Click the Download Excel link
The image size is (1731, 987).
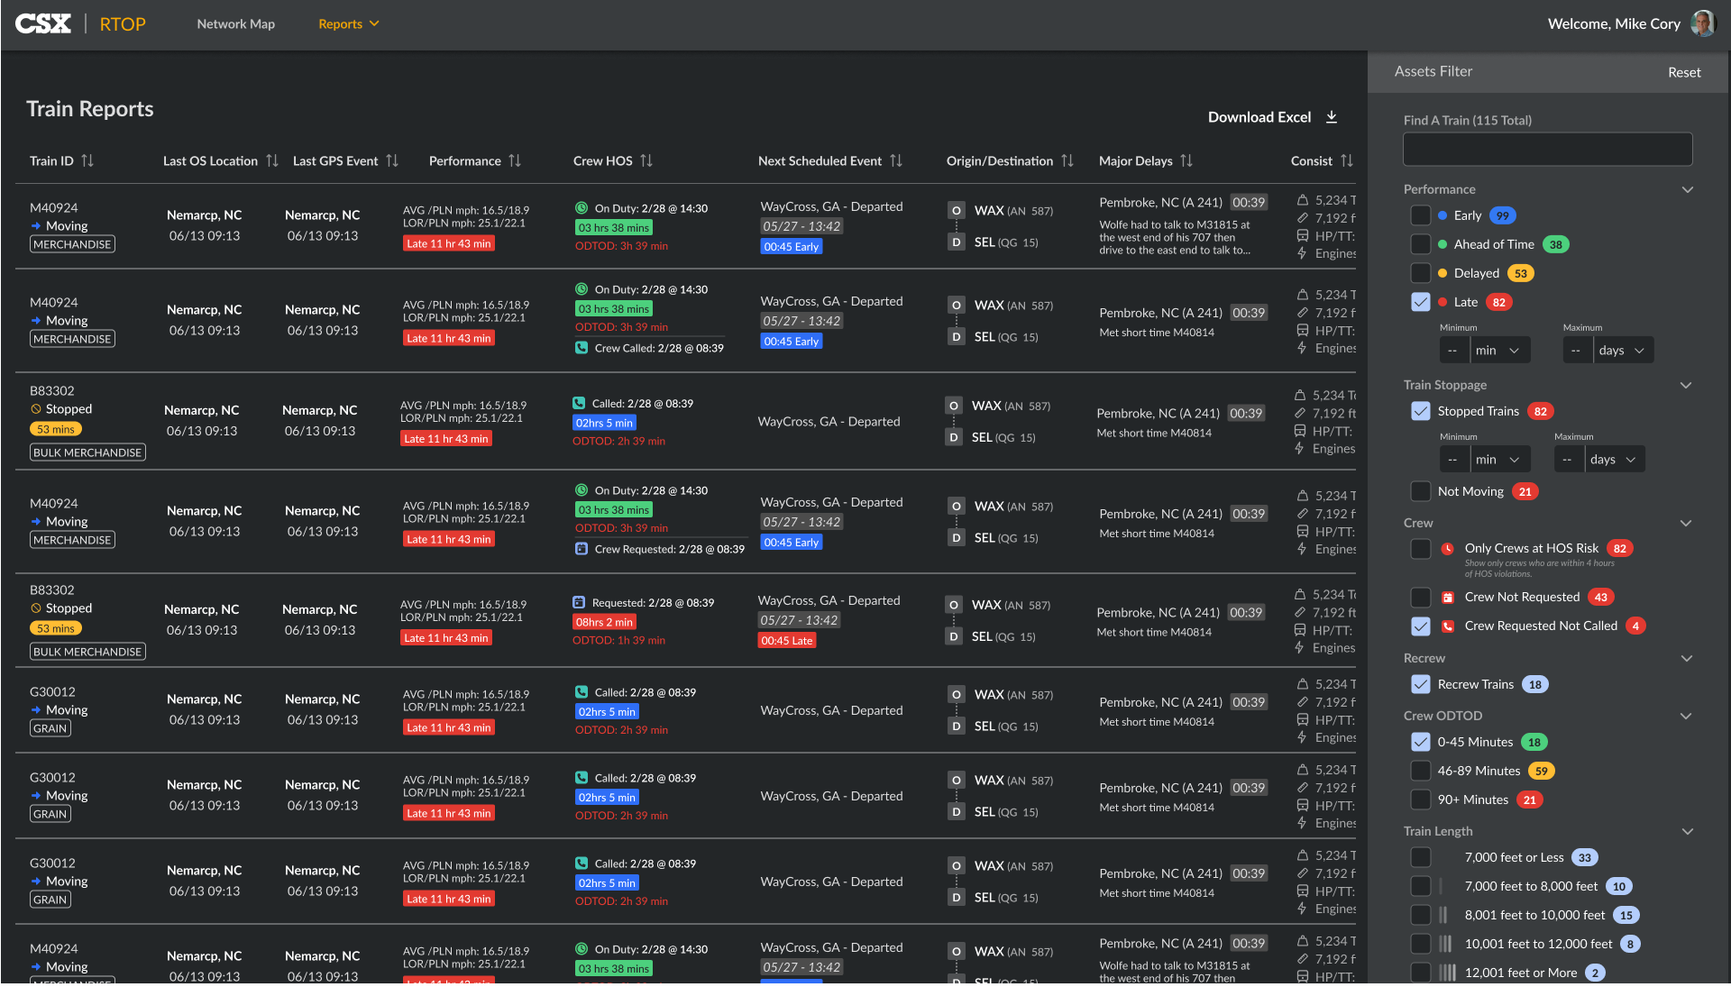tap(1259, 117)
